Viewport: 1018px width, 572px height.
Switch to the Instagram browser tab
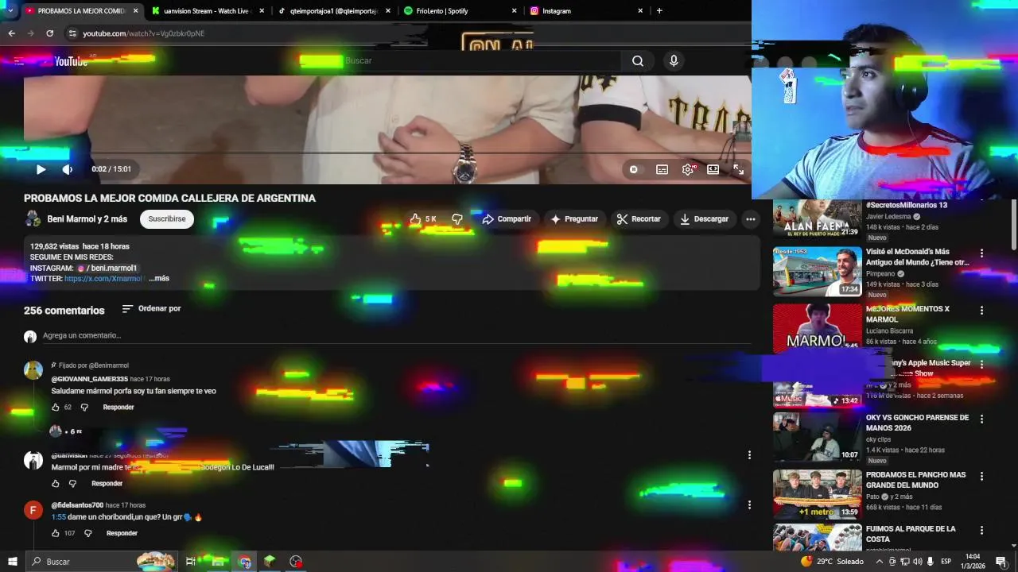tap(585, 11)
